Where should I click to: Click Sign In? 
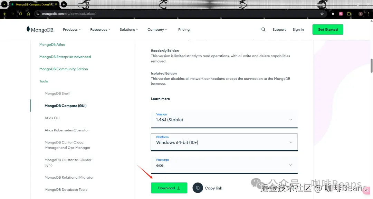(298, 29)
